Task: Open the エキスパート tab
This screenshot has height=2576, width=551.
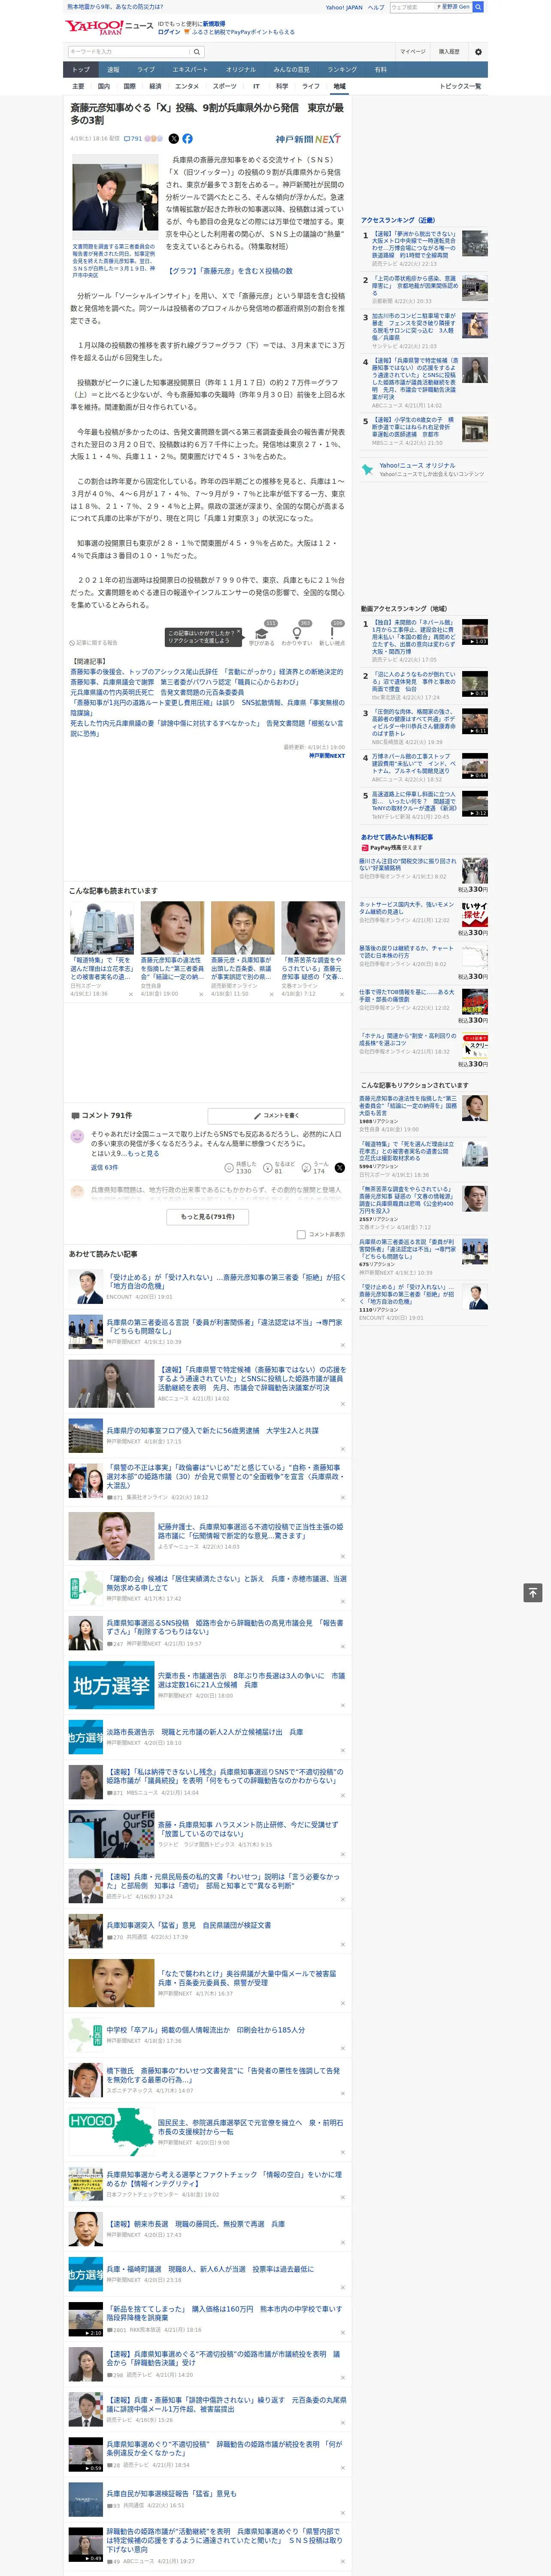Action: click(x=190, y=70)
